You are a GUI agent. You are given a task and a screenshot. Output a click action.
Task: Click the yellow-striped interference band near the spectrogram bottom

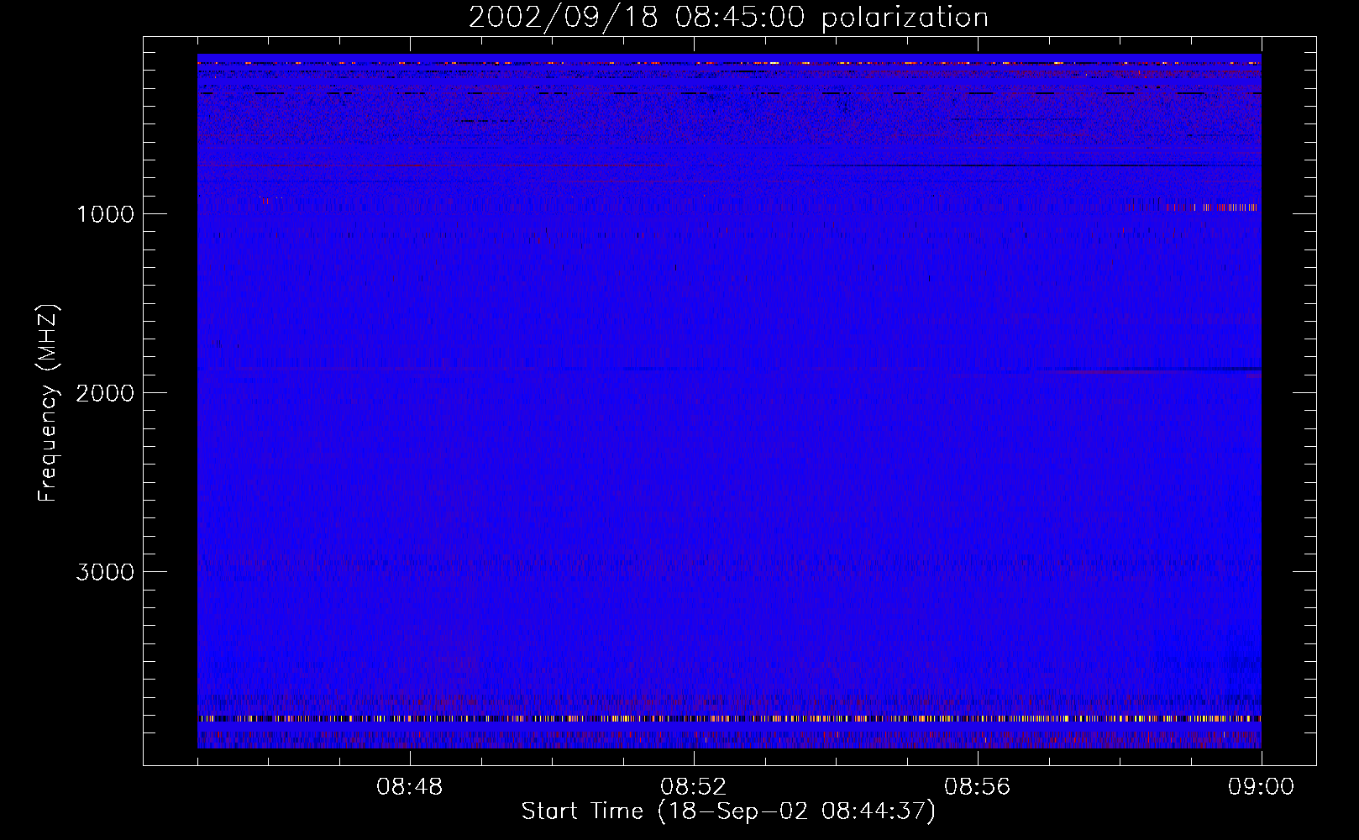pos(729,718)
